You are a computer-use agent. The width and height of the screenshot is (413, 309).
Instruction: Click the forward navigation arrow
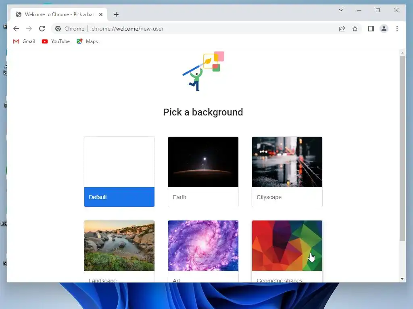coord(29,29)
